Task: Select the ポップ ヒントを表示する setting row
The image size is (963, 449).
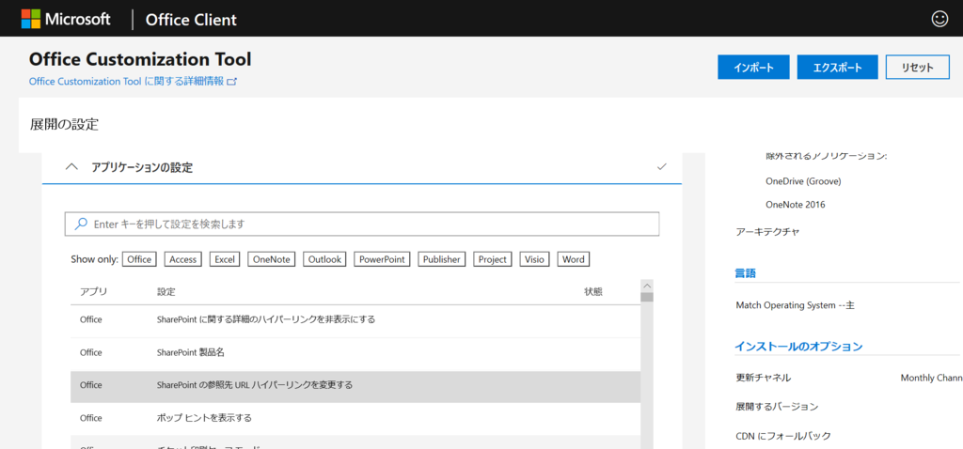Action: [x=355, y=418]
